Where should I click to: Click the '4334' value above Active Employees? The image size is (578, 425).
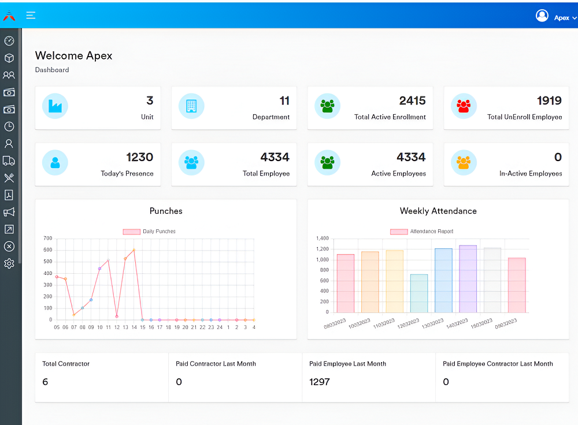(411, 157)
